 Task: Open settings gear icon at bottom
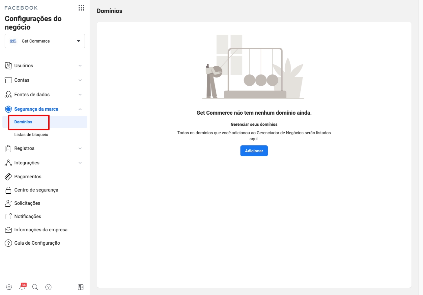click(9, 287)
